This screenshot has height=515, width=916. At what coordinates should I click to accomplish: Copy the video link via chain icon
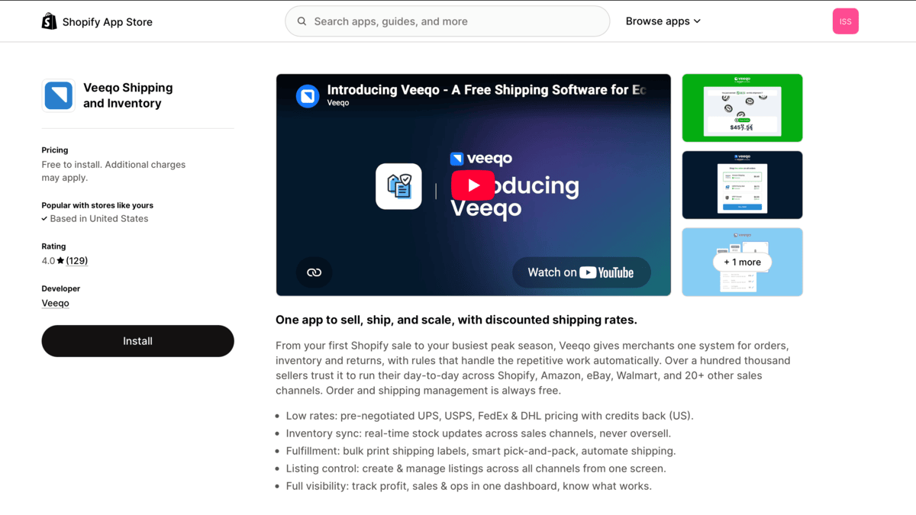[314, 272]
